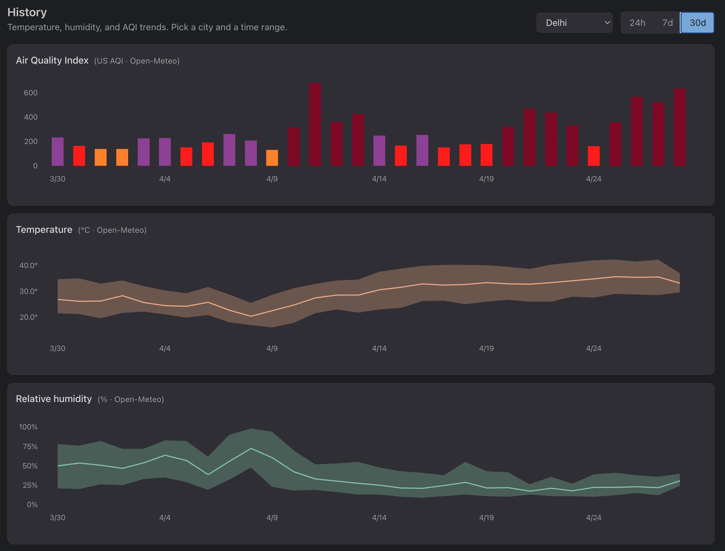
Task: Switch to the 24h time range
Action: tap(636, 22)
